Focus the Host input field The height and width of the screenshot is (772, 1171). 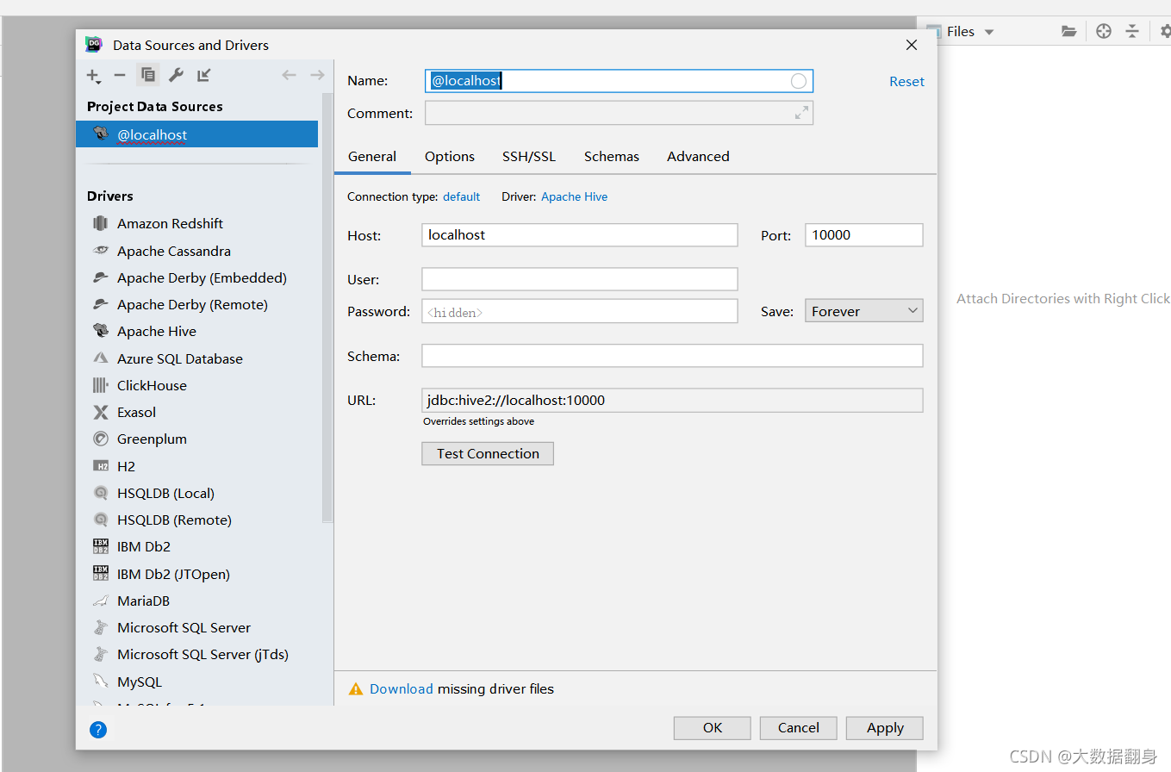coord(580,235)
